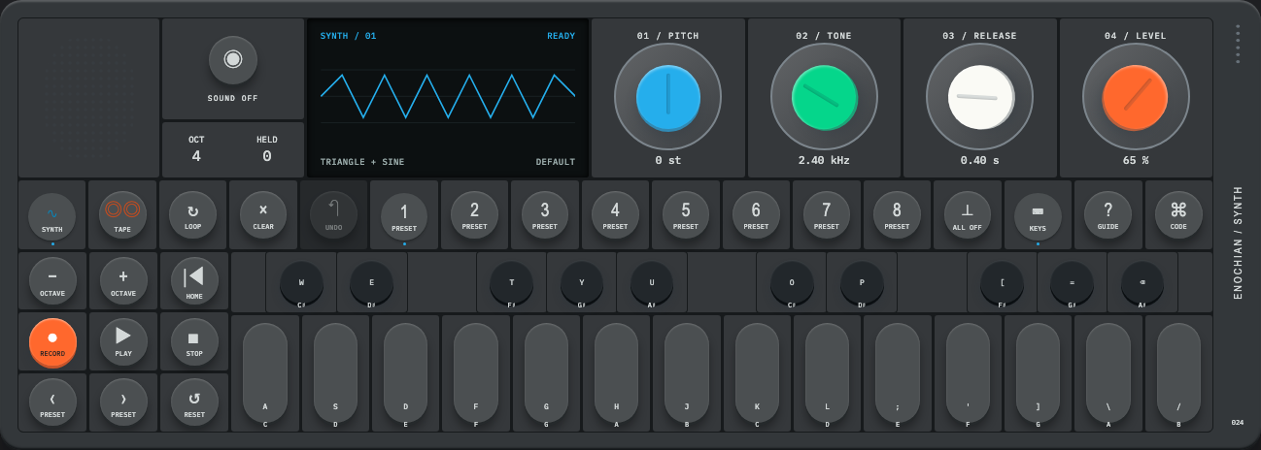Start recording with the orange RECORD button
The width and height of the screenshot is (1261, 450).
pyautogui.click(x=52, y=341)
